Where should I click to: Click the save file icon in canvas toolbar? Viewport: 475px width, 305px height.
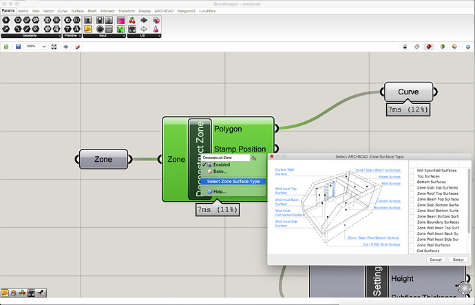[x=18, y=47]
